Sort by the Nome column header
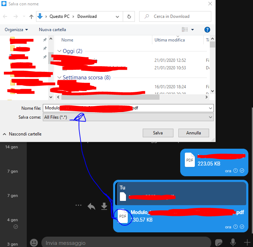The width and height of the screenshot is (253, 247). click(67, 40)
